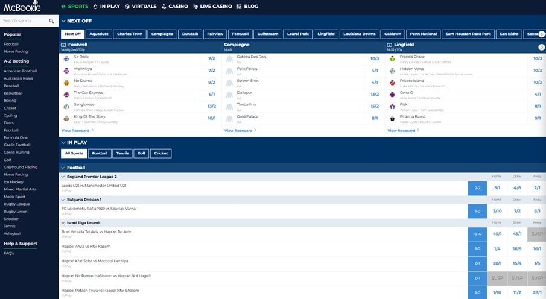546x299 pixels.
Task: Click the 2-2 score box for Leeds U21
Action: pyautogui.click(x=477, y=188)
